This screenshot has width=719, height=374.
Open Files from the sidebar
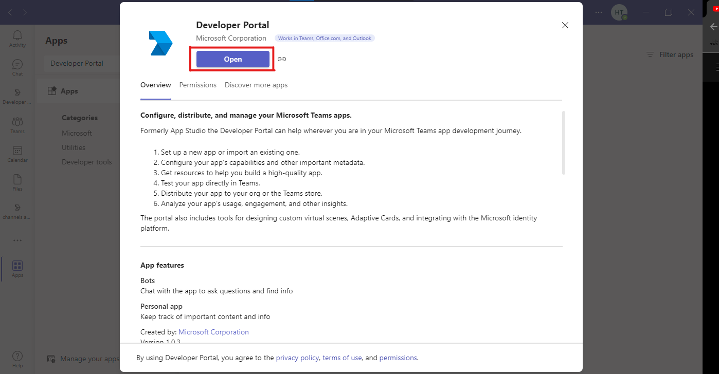[17, 182]
